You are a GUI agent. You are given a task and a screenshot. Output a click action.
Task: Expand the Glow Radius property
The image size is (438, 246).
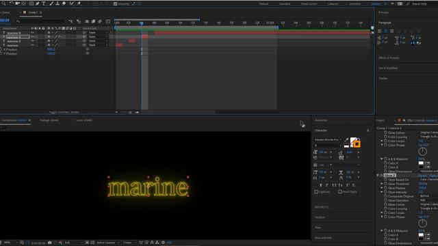[382, 188]
